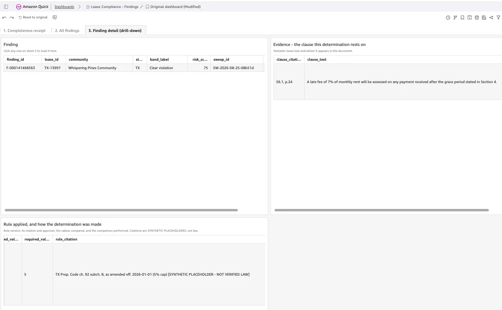
Task: Select the TX Prop. Code rule citation cell
Action: [159, 274]
